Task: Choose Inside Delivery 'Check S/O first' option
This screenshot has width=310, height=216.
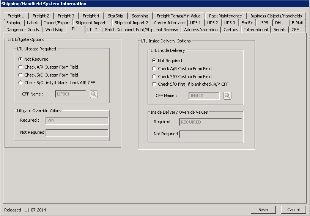Action: (154, 84)
